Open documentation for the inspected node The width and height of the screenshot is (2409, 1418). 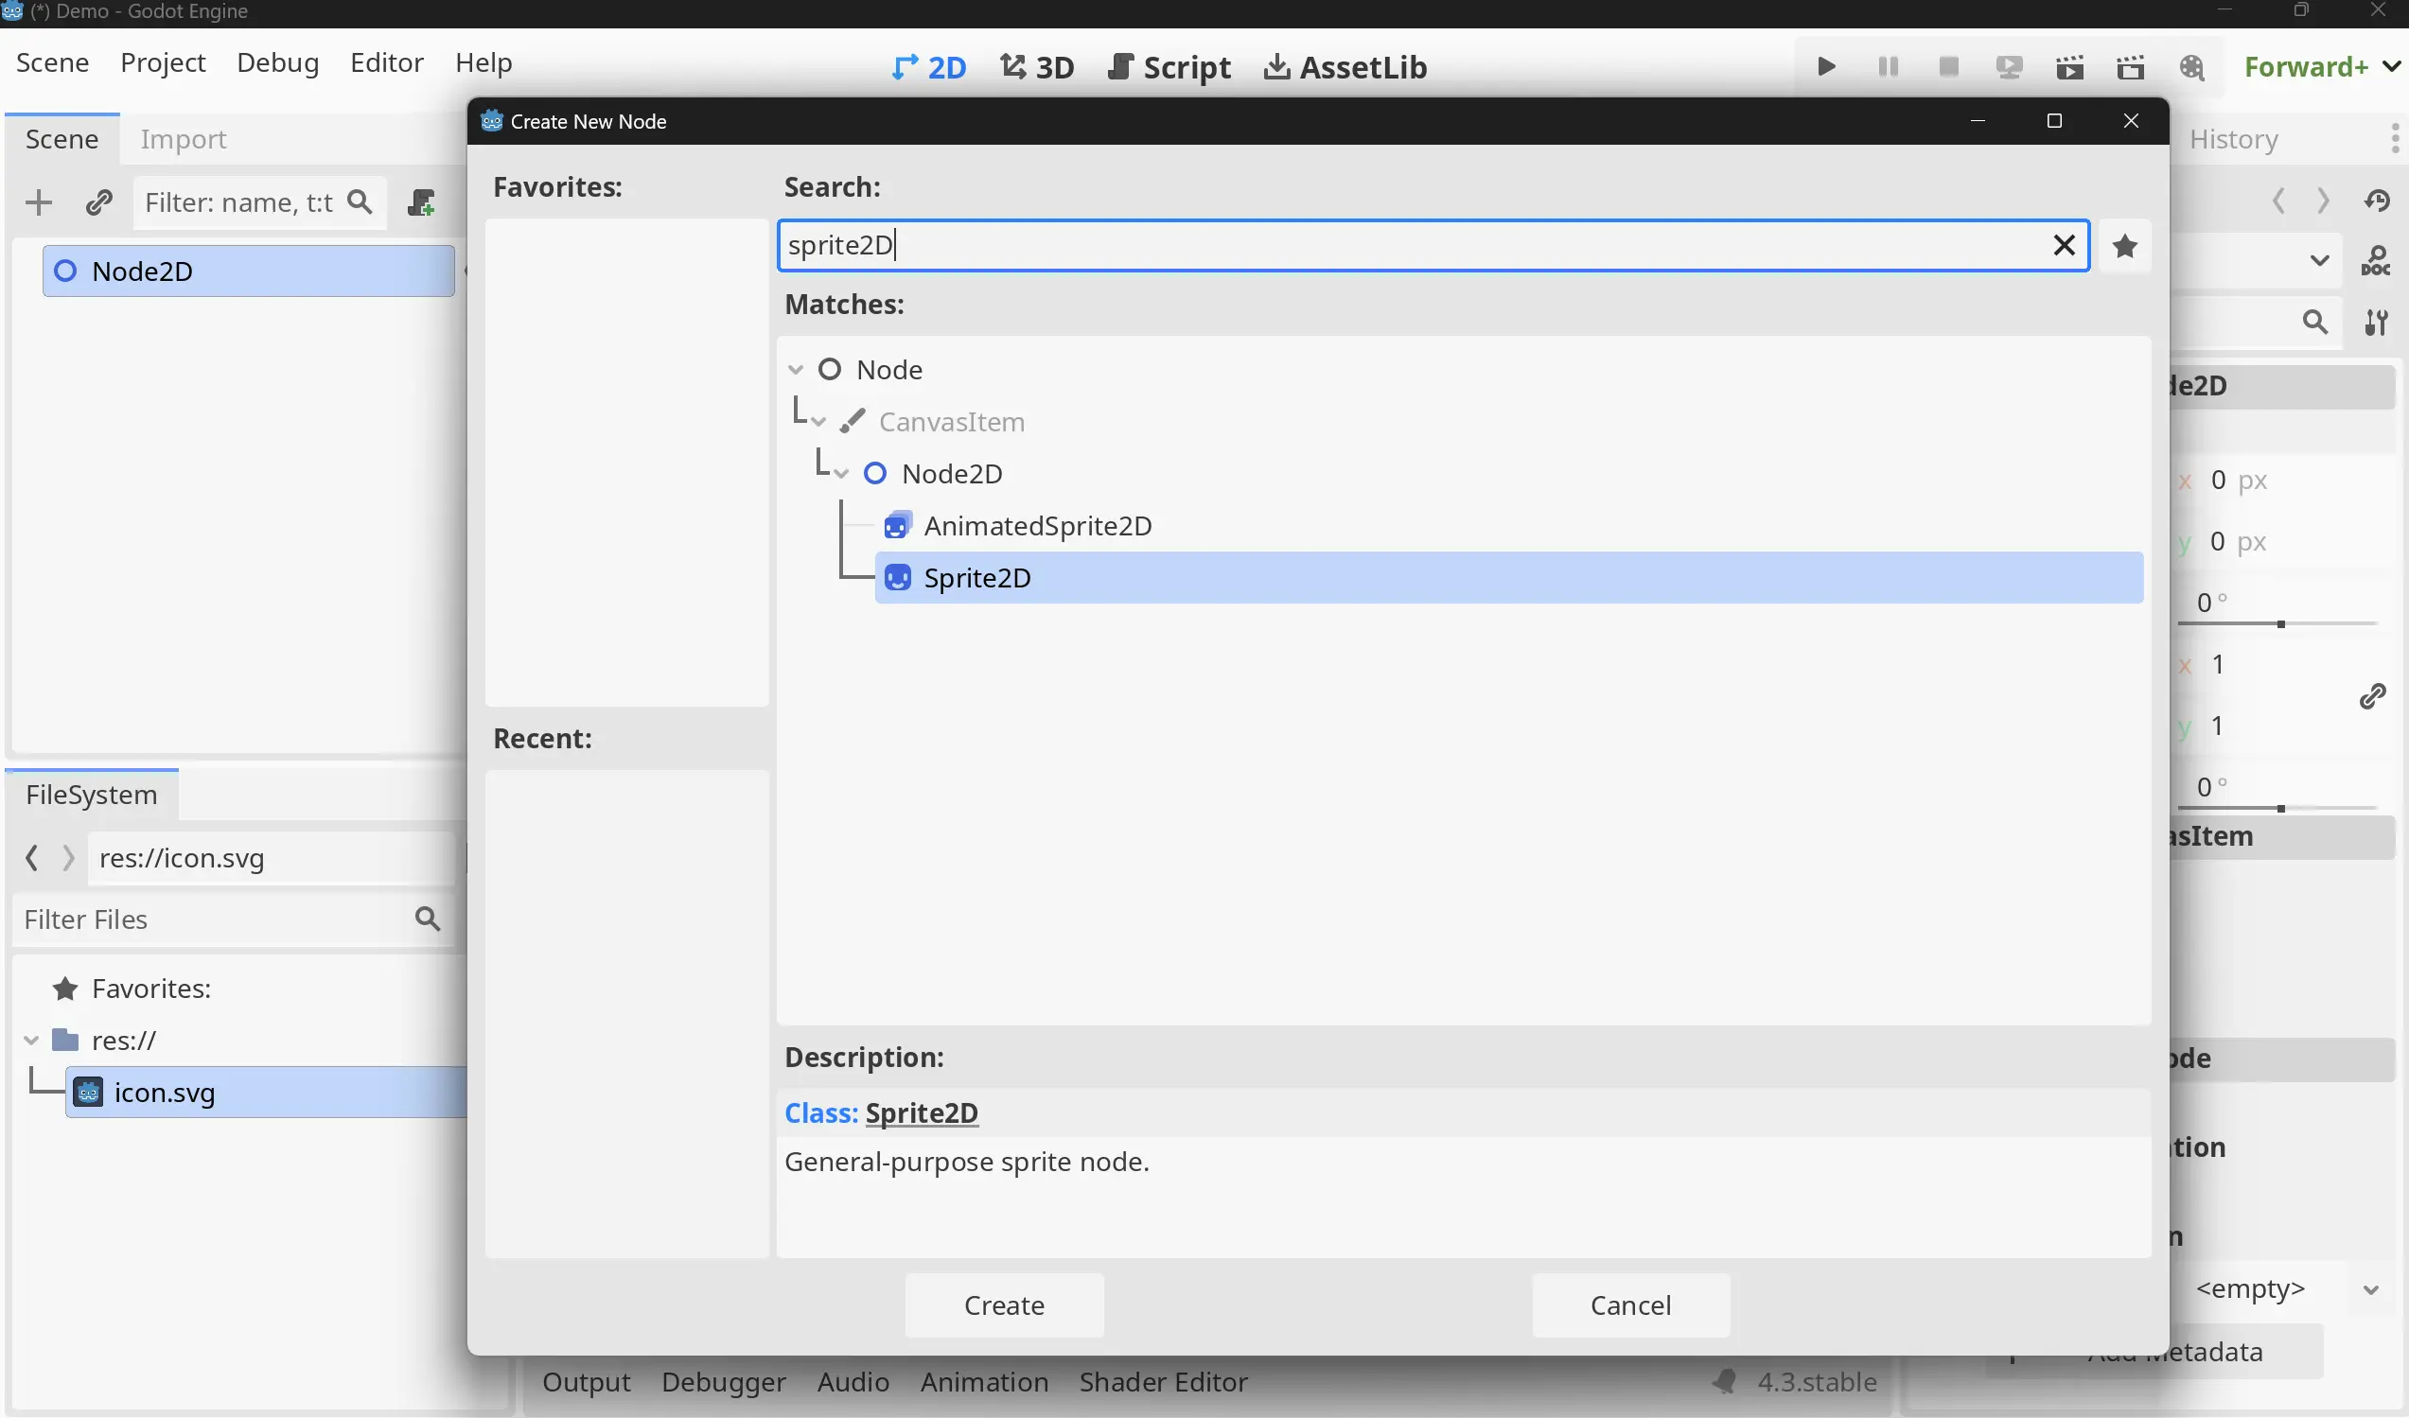(2376, 261)
